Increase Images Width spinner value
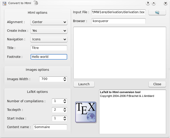This screenshot has width=170, height=138. 65,78
